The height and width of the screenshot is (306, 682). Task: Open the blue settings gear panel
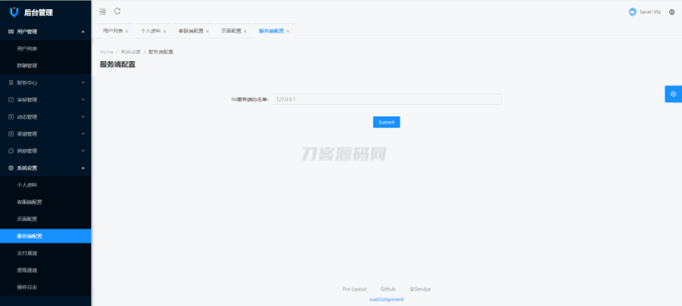[673, 94]
